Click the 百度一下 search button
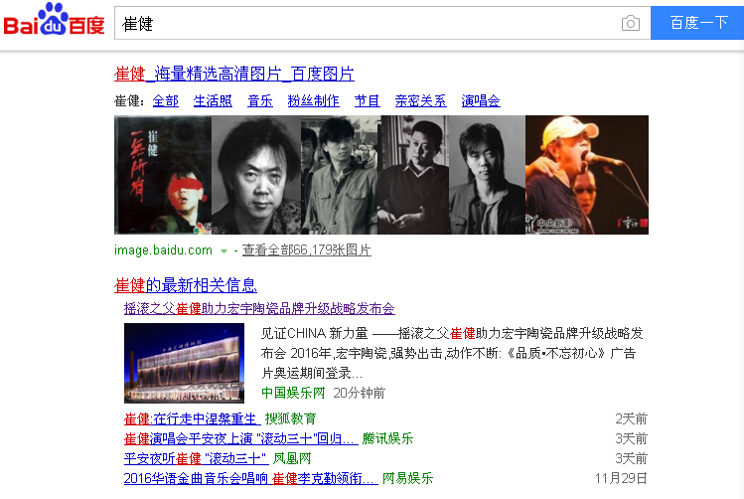 (x=697, y=23)
